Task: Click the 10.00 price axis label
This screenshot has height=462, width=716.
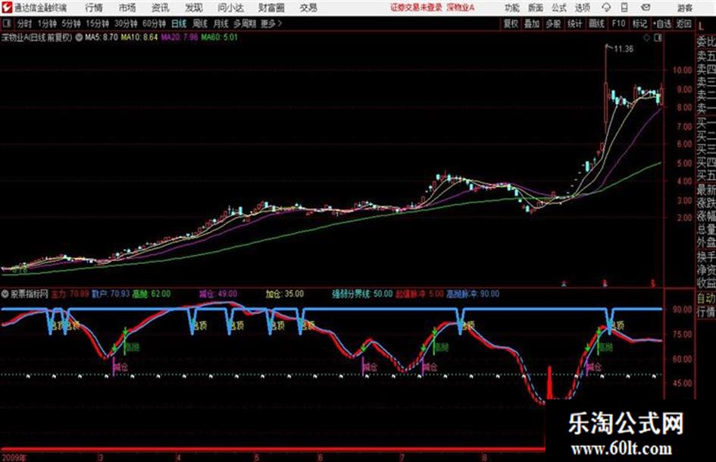Action: click(682, 70)
